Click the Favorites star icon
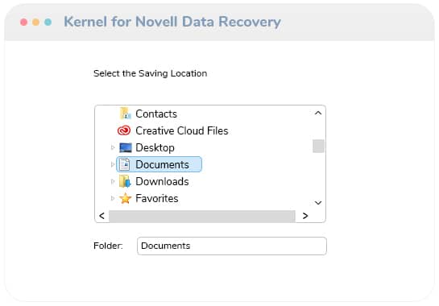This screenshot has width=439, height=306. 125,198
